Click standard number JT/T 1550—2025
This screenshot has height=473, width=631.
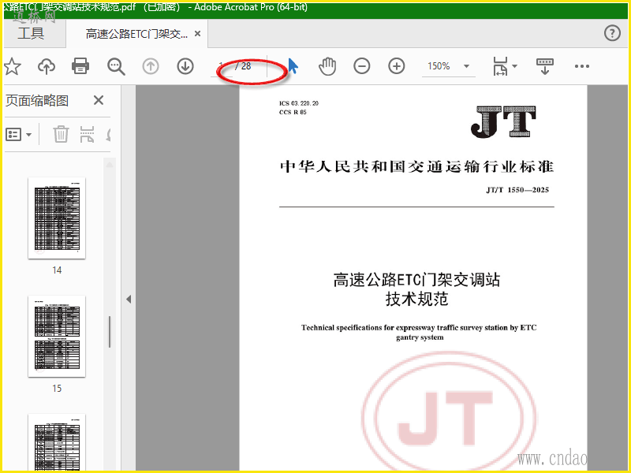[517, 190]
